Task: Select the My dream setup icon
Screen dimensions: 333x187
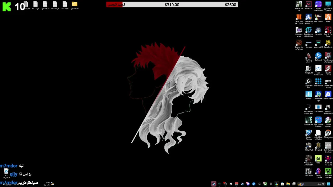Action: [299, 32]
